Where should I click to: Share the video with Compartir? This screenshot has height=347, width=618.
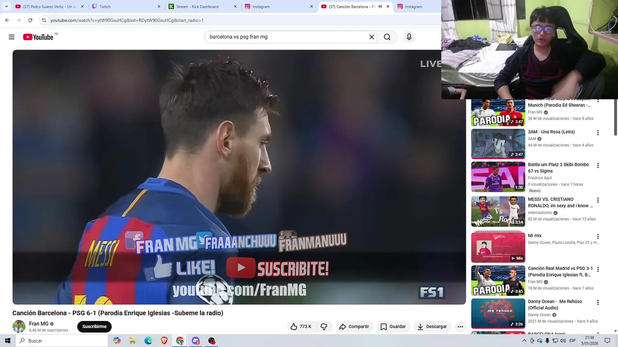click(x=354, y=326)
